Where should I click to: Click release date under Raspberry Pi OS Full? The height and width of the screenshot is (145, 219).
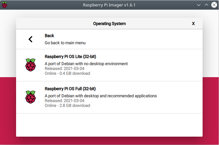coord(65,101)
